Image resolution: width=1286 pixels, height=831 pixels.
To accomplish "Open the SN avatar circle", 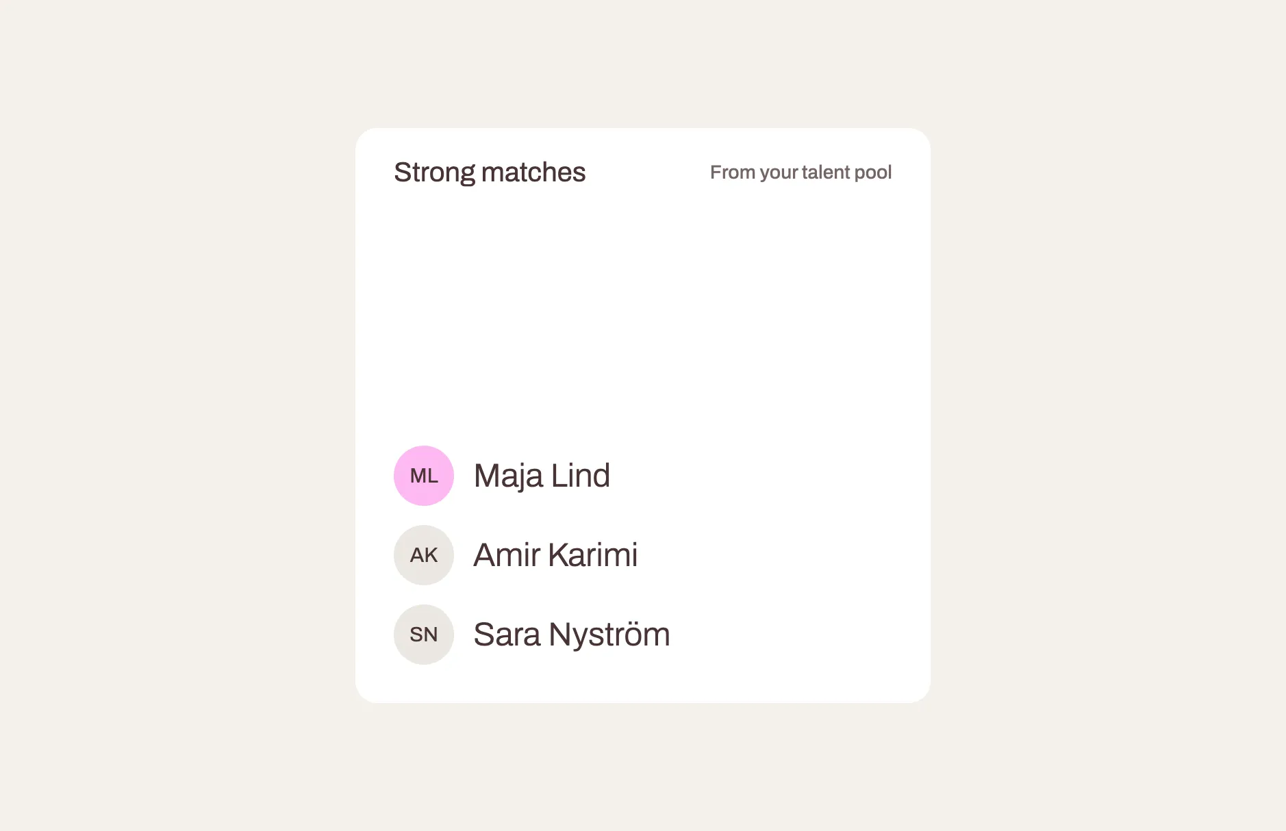I will 424,635.
